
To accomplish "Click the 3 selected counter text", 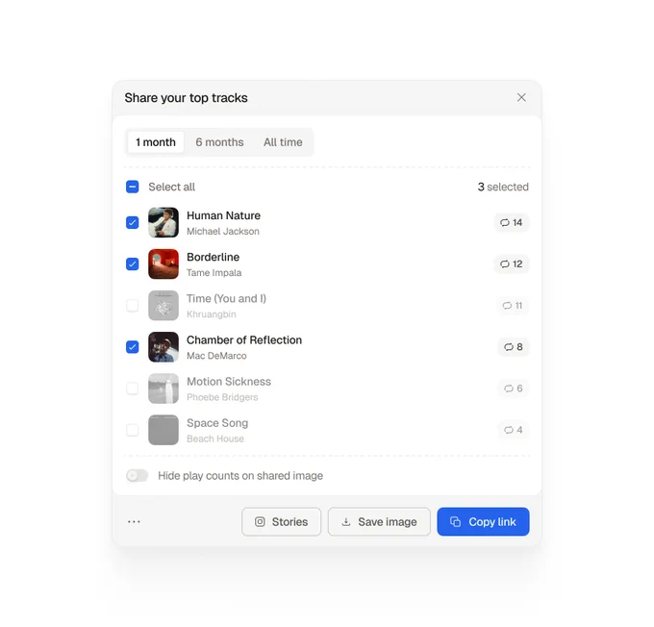I will tap(503, 187).
